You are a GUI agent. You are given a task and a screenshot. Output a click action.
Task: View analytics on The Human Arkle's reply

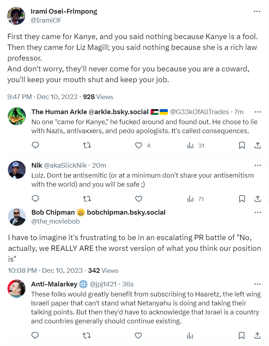pos(190,145)
